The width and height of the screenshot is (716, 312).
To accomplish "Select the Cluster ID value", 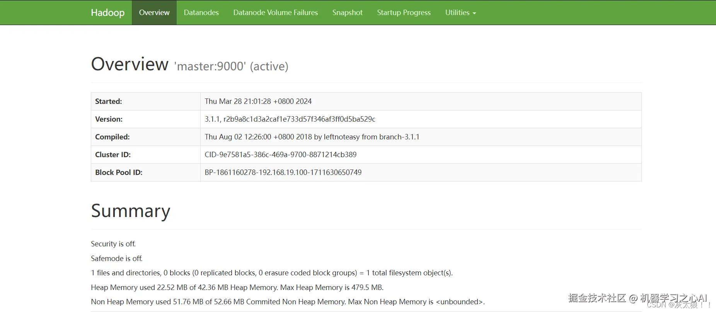I will pos(281,154).
